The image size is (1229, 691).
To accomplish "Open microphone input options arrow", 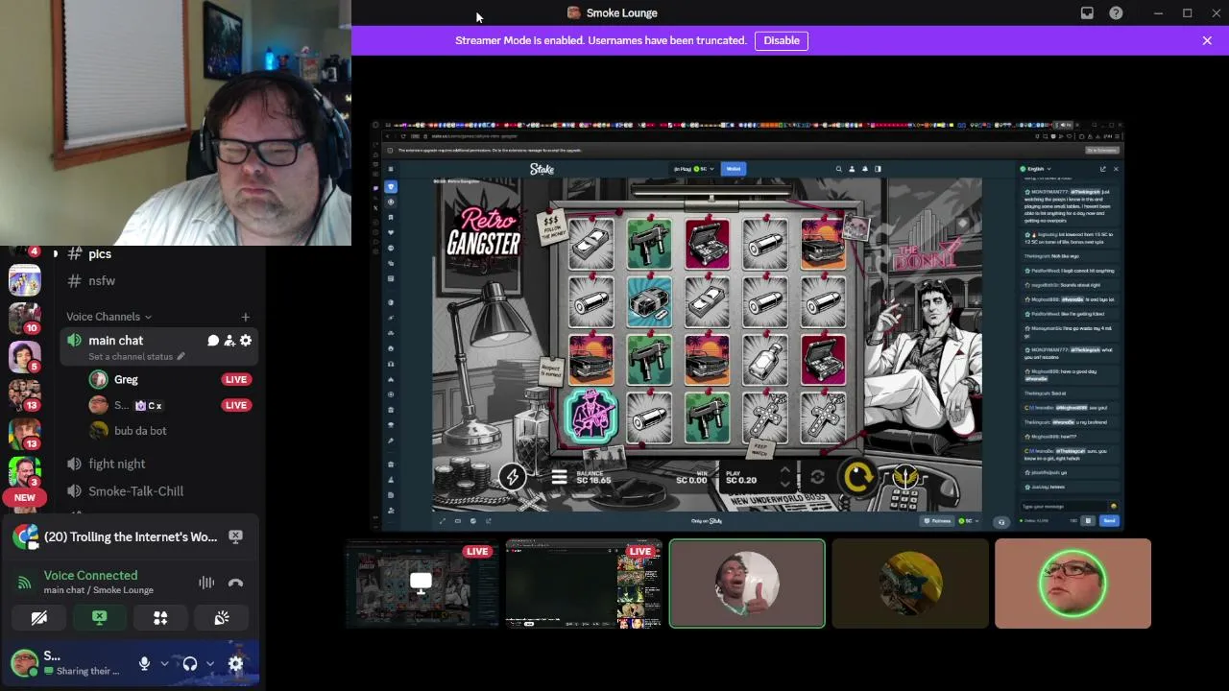I will (164, 663).
